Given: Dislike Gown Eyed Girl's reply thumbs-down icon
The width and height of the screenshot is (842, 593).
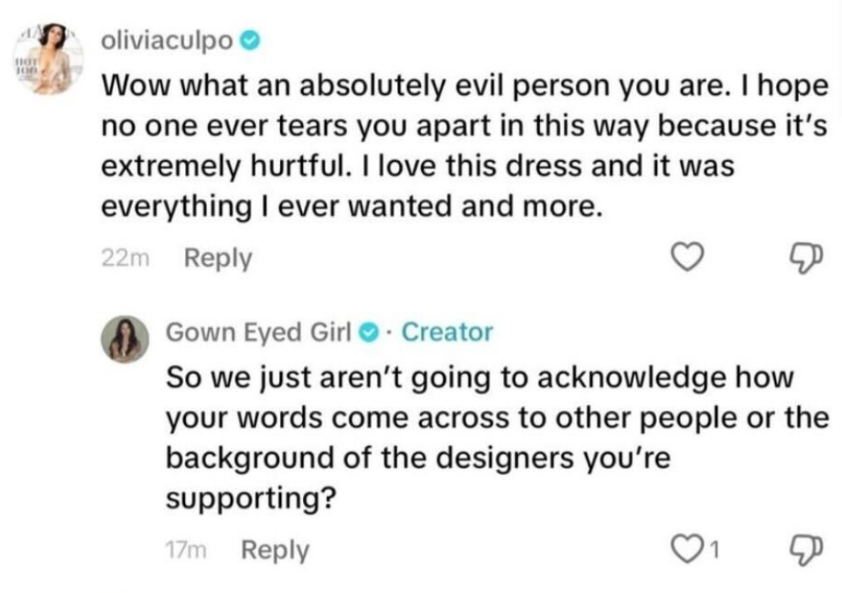Looking at the screenshot, I should [806, 550].
